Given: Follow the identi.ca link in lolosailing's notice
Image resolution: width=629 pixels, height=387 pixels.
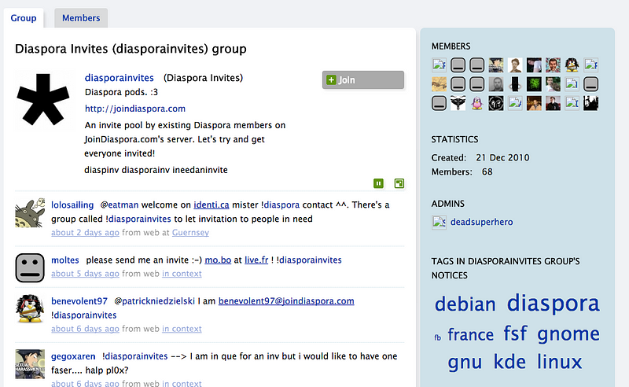Looking at the screenshot, I should (211, 205).
